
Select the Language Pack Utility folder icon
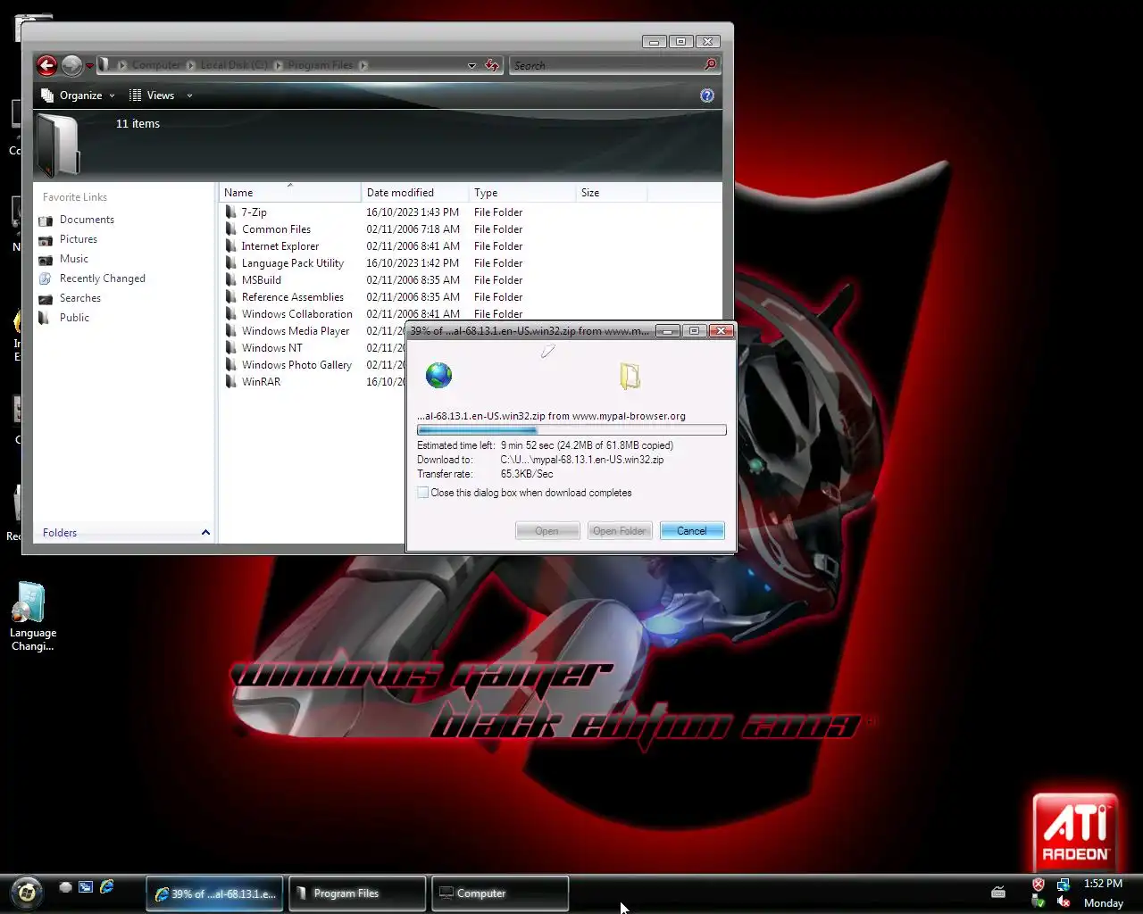(231, 263)
